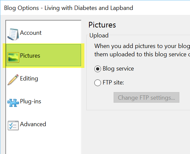Viewport: 190px width, 154px height.
Task: Click the Blog Options window title bar
Action: tap(95, 8)
